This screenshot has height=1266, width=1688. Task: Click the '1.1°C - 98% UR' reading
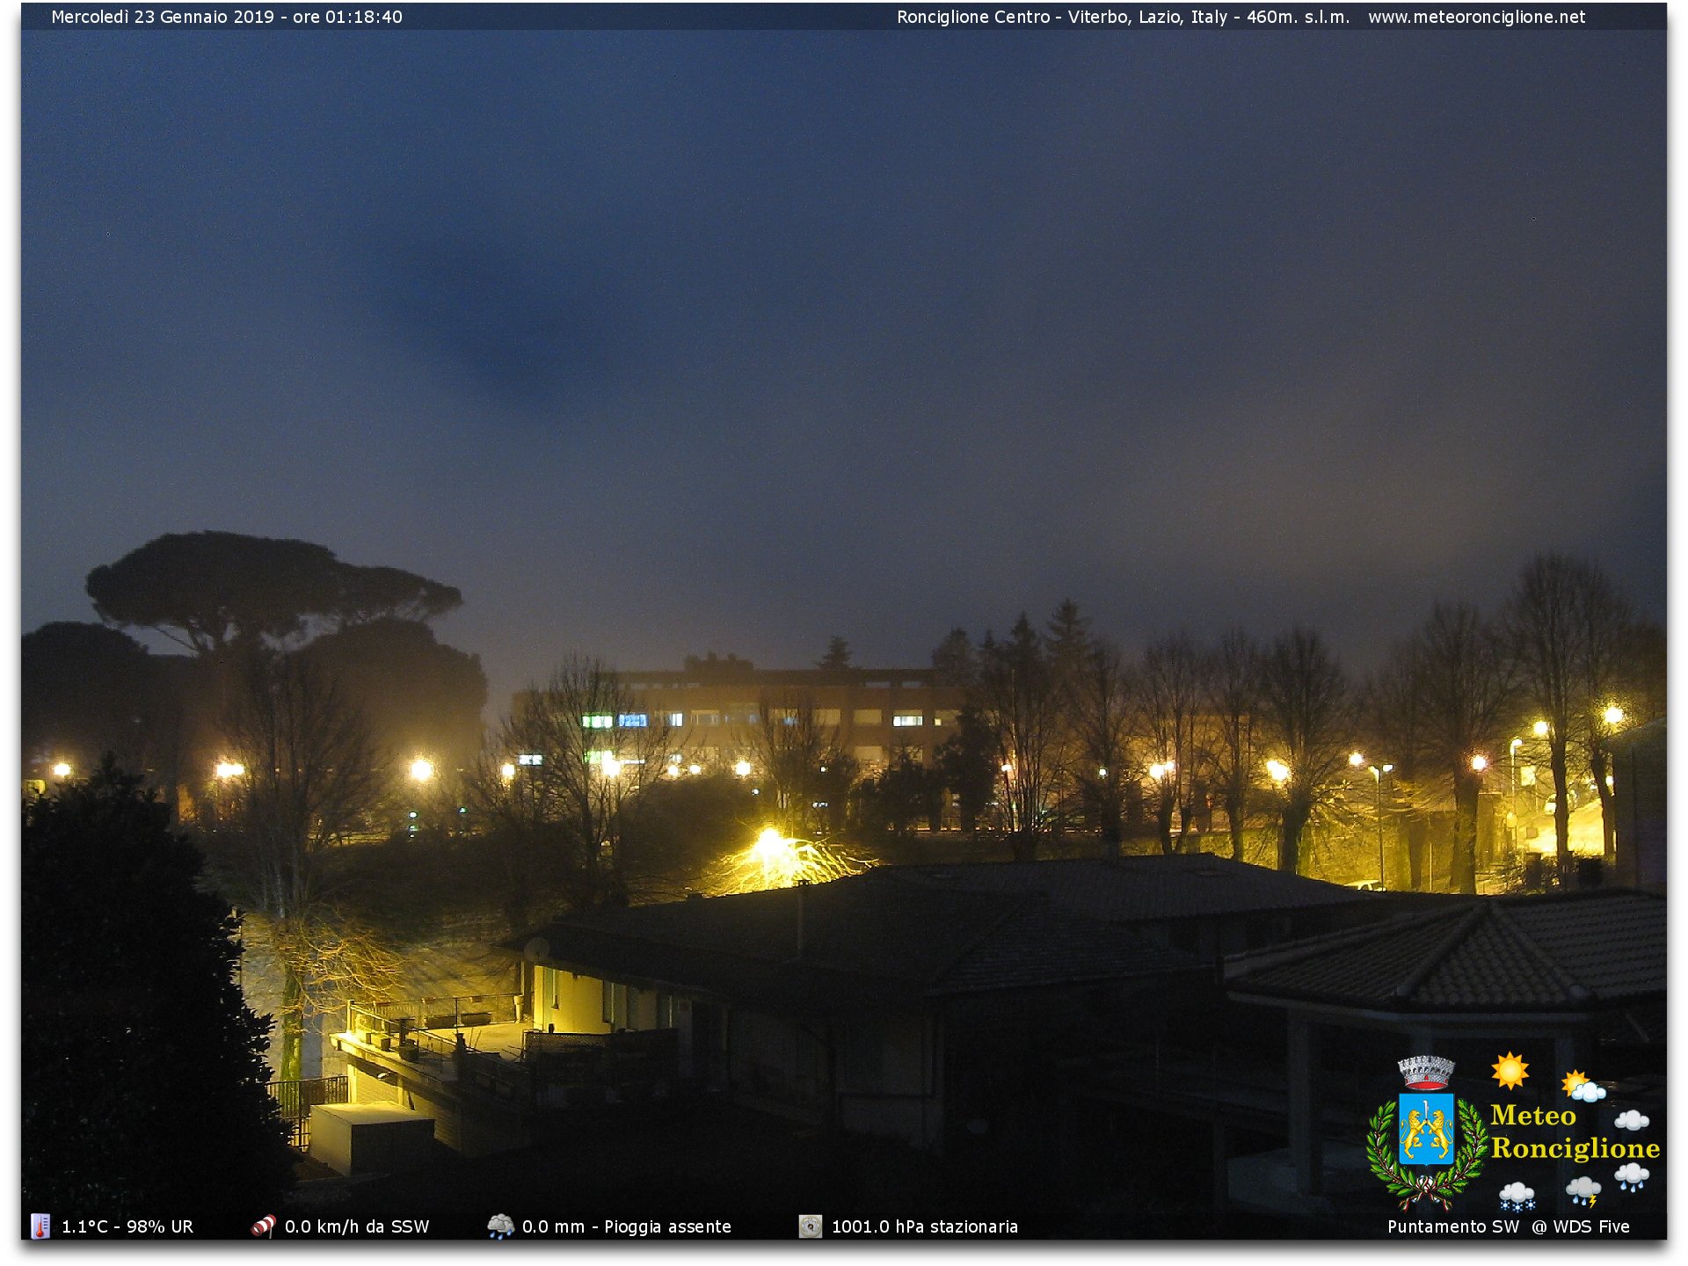point(127,1226)
